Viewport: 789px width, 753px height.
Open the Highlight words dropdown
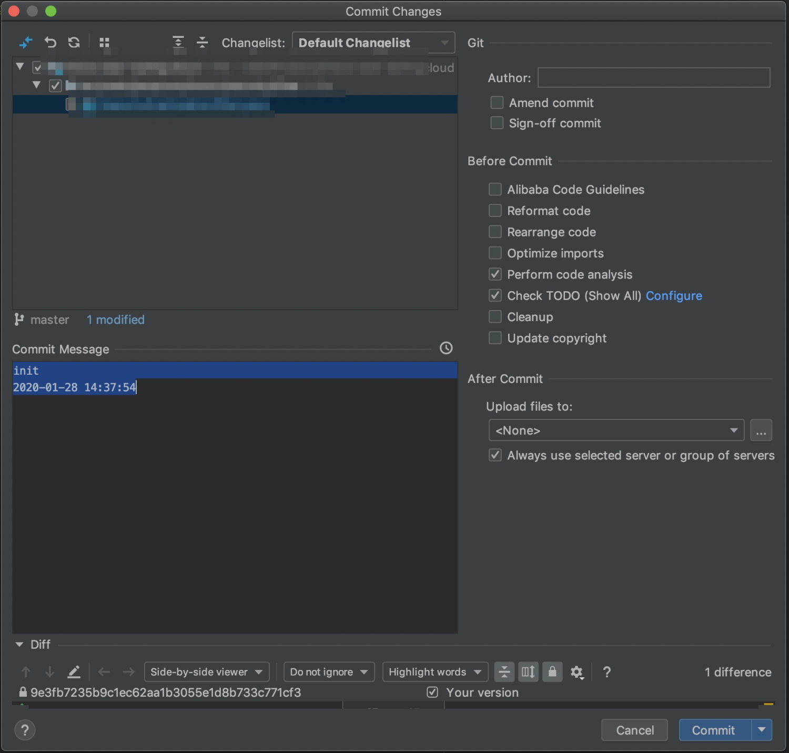[434, 672]
